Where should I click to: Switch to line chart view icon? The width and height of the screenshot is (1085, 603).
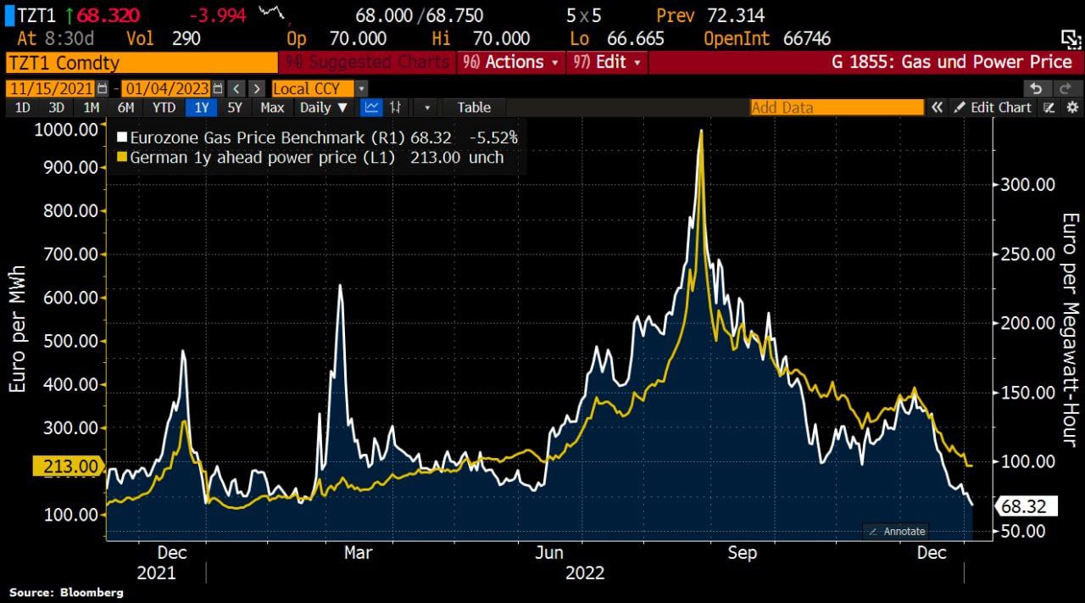371,107
